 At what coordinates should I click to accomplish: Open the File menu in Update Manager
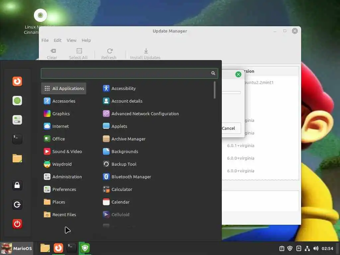click(45, 40)
